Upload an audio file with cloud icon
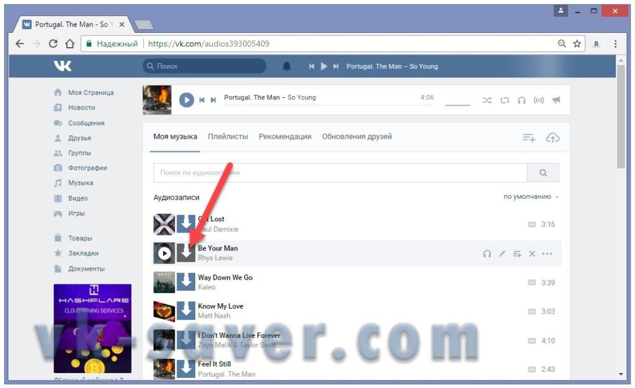The image size is (635, 388). [553, 138]
